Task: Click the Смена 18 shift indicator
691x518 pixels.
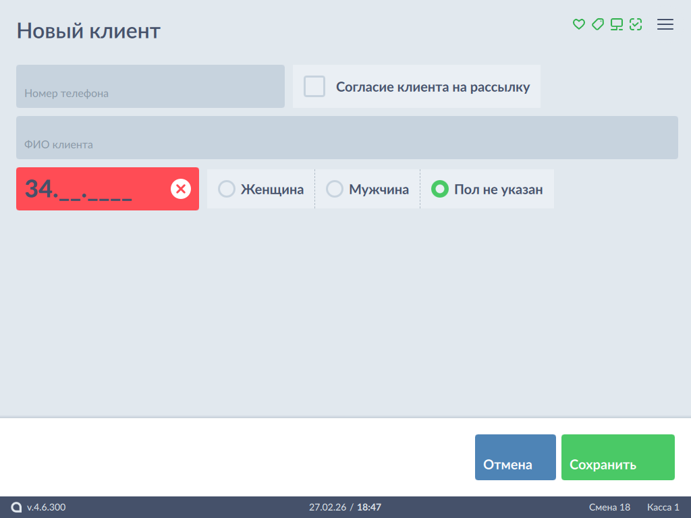Action: 609,507
